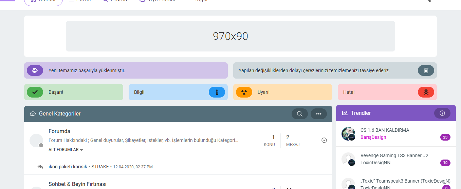Open the CS 1.6 BAN KALDIRMA trending topic
Image resolution: width=461 pixels, height=189 pixels.
click(385, 130)
